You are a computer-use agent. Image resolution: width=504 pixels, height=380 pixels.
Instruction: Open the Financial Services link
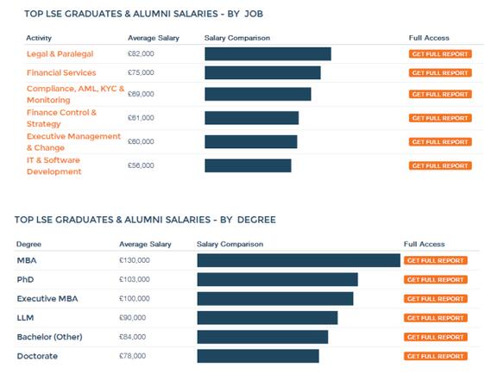[61, 73]
